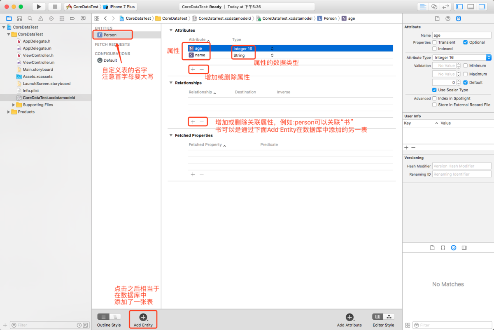Select the iPhone 7 Plus destination
This screenshot has width=494, height=330.
tap(120, 7)
